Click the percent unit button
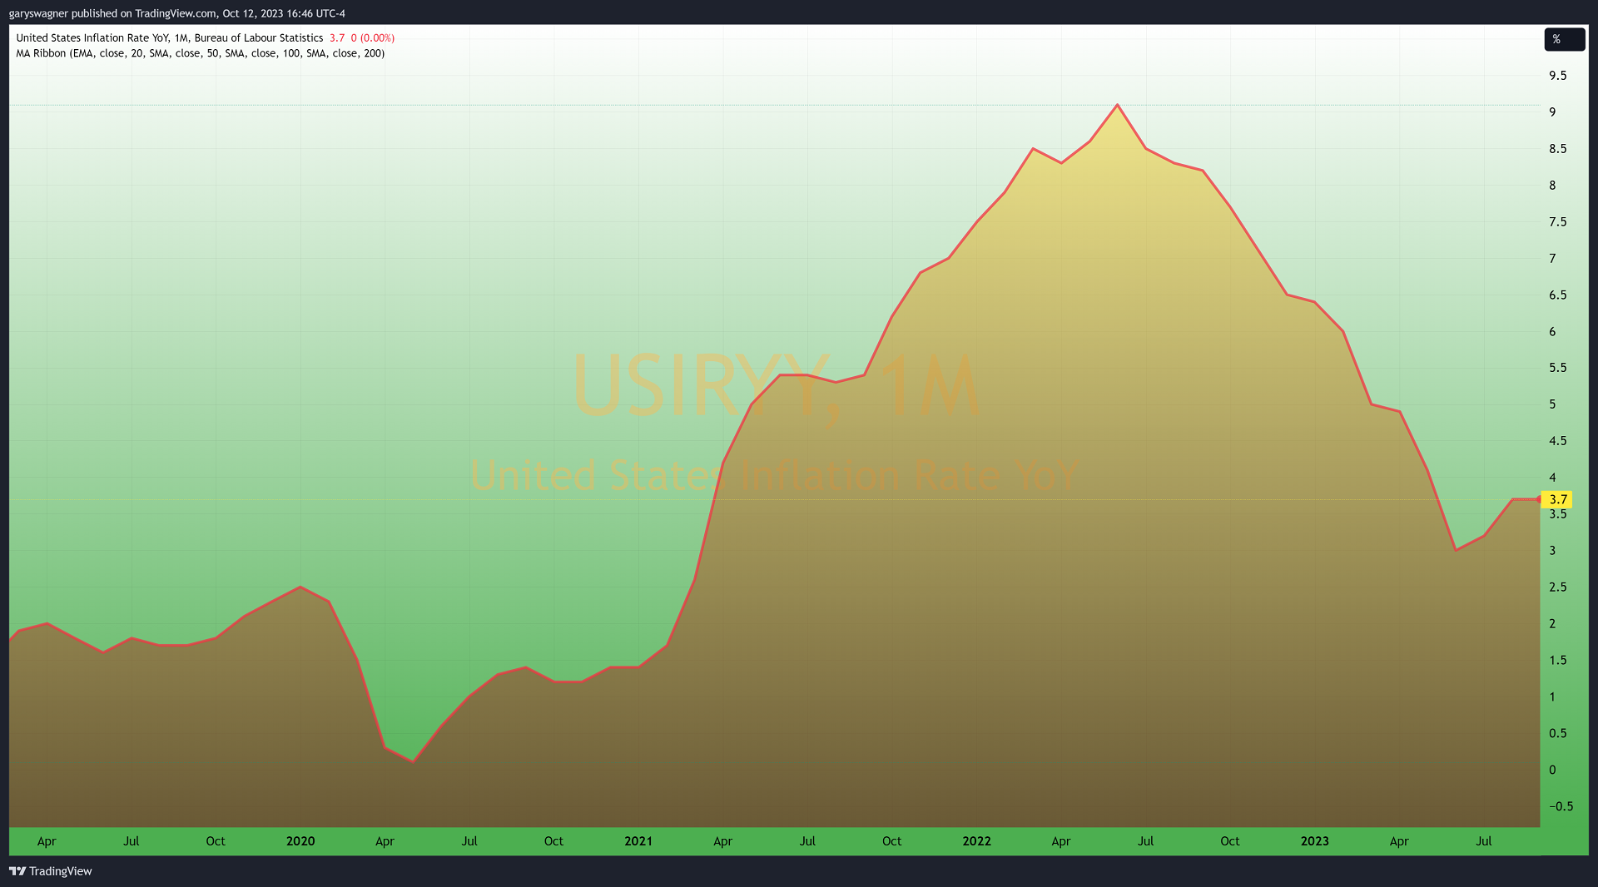The height and width of the screenshot is (887, 1598). (x=1564, y=39)
